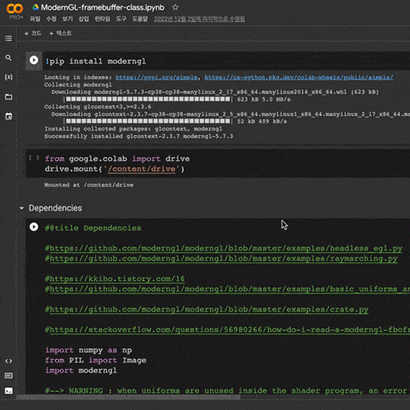
Task: Open the pypi.org/simple link in output
Action: tap(157, 77)
